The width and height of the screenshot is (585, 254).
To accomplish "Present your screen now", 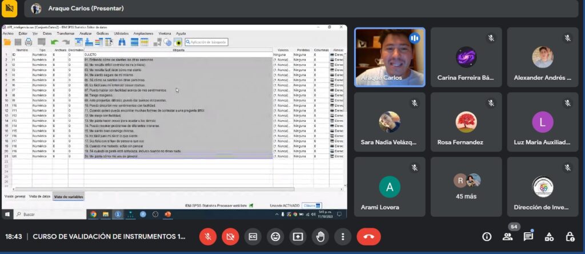I will click(298, 236).
